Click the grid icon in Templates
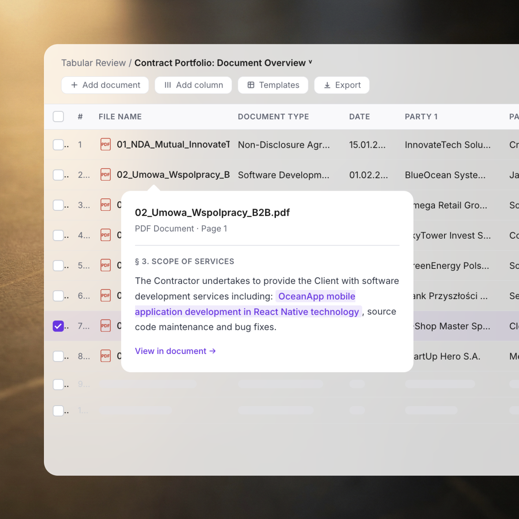Image resolution: width=519 pixels, height=519 pixels. click(251, 85)
